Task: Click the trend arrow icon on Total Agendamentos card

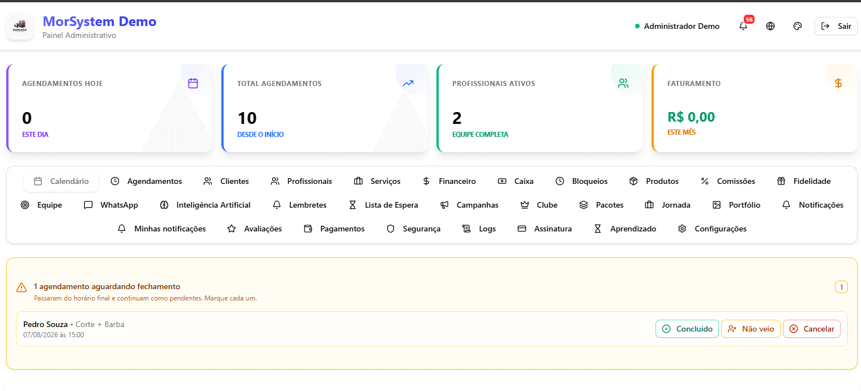Action: (x=408, y=83)
